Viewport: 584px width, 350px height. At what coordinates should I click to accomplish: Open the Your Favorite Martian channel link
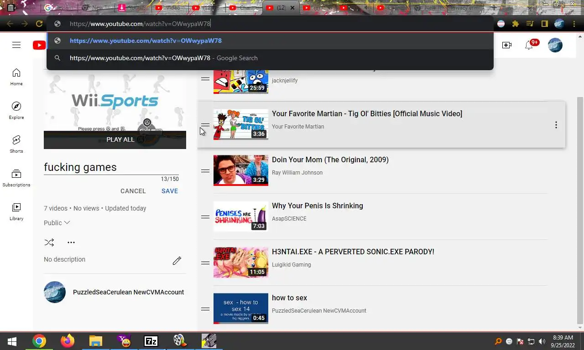coord(298,127)
